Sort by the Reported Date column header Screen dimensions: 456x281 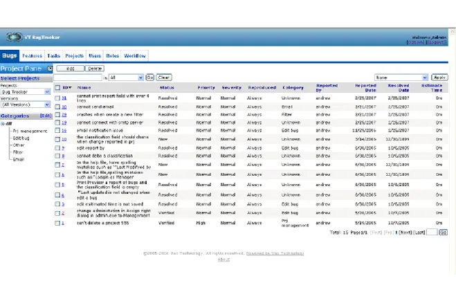[365, 88]
